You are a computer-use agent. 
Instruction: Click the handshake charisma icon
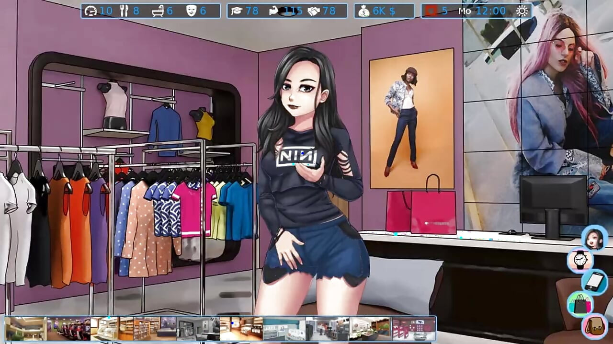pyautogui.click(x=314, y=11)
